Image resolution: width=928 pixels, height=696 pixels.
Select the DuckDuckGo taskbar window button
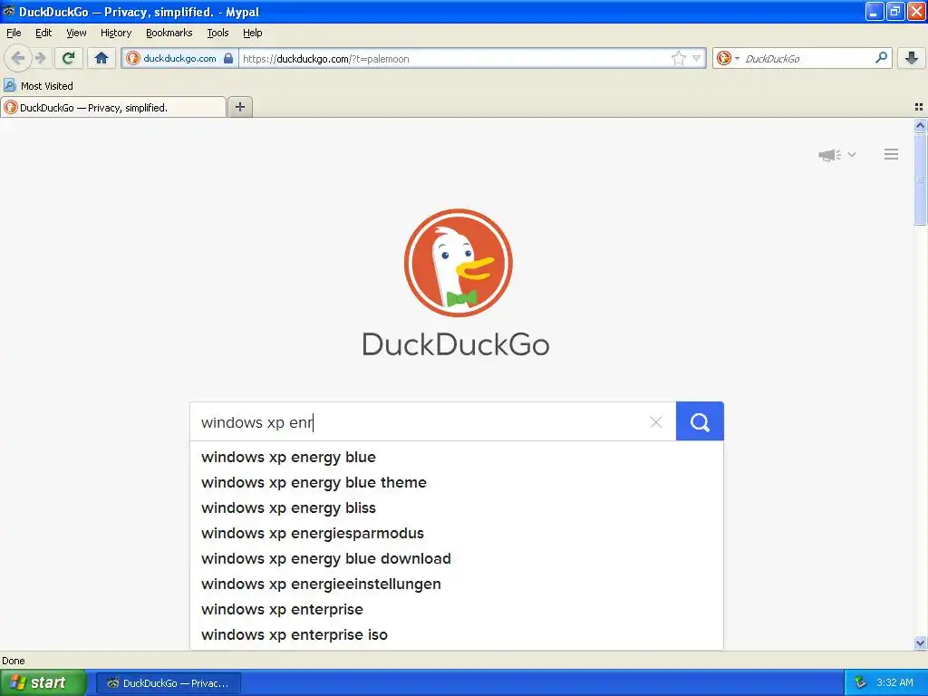pos(168,683)
